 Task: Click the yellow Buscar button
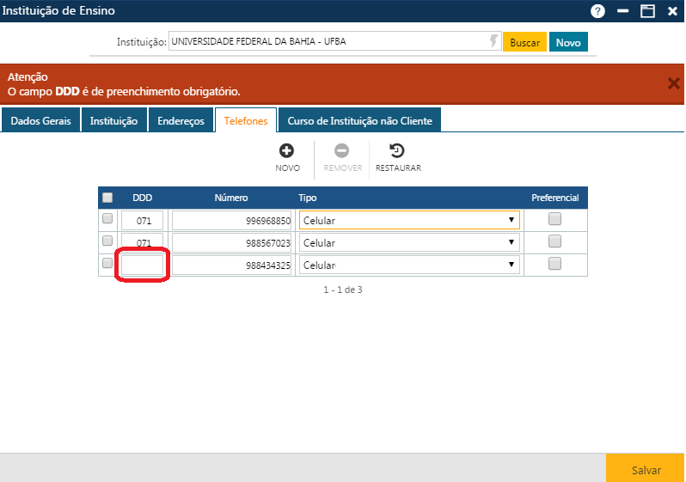[x=524, y=42]
